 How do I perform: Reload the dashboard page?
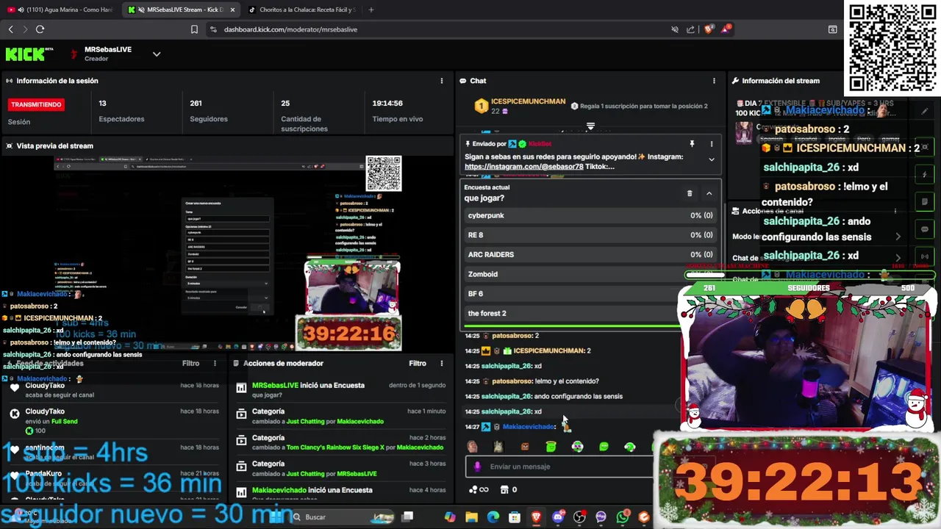[40, 29]
